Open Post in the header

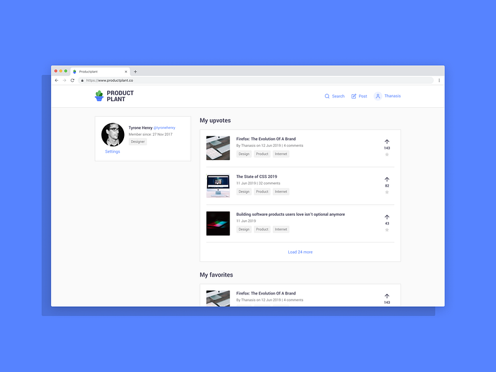[x=359, y=96]
